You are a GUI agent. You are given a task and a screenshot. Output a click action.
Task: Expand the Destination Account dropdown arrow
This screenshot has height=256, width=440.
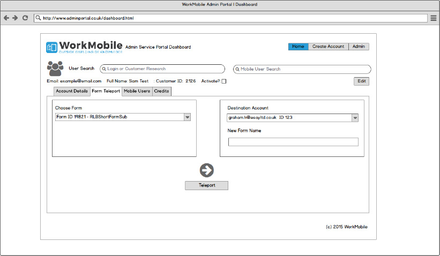point(355,118)
